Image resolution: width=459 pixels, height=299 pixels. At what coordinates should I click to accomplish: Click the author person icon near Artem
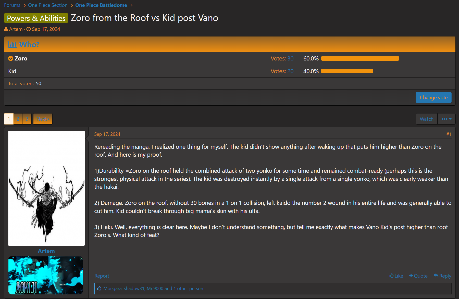[x=6, y=29]
